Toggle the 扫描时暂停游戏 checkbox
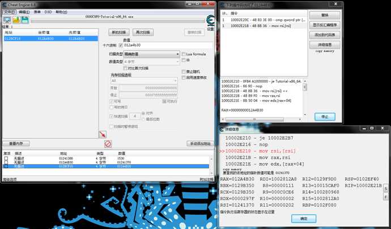Screen dimensions: 391x229 coord(112,126)
